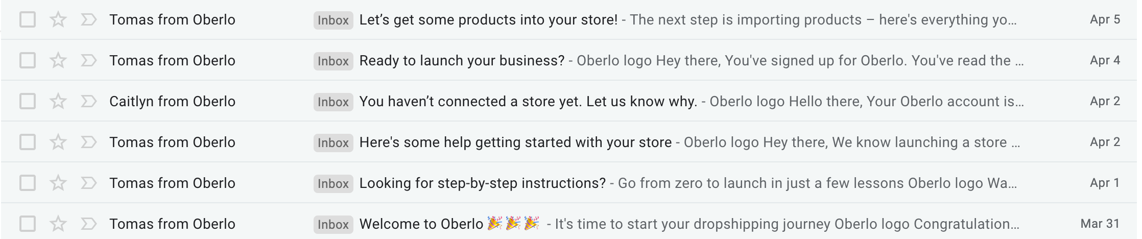
Task: Star the "Welcome to Oberlo" email
Action: pos(58,224)
